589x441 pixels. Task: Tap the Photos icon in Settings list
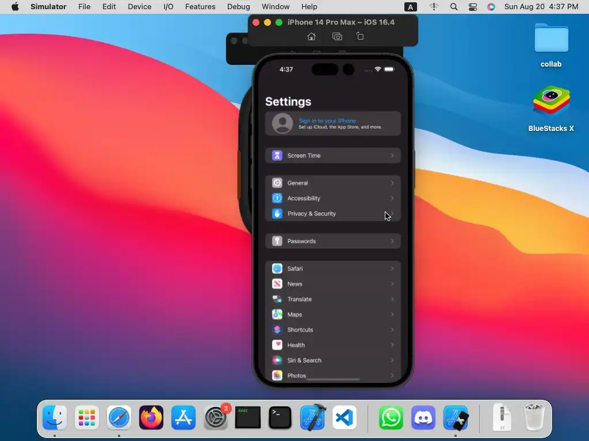pos(277,376)
